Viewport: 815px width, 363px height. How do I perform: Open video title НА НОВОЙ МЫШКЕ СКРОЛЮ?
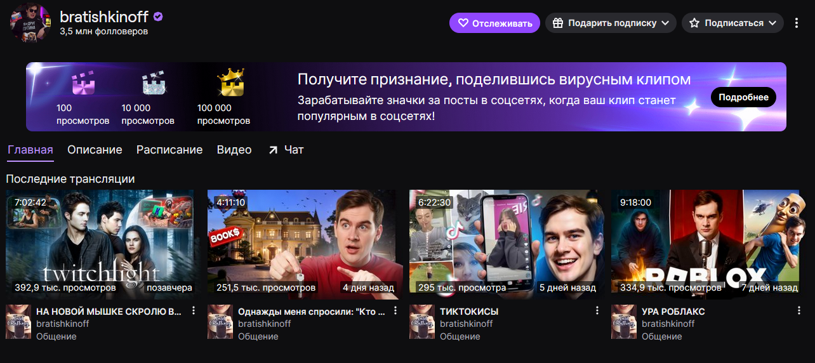109,312
